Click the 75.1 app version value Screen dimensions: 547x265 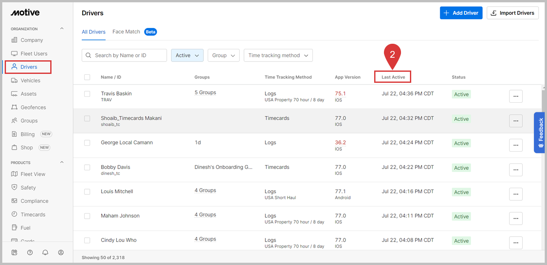(x=340, y=93)
